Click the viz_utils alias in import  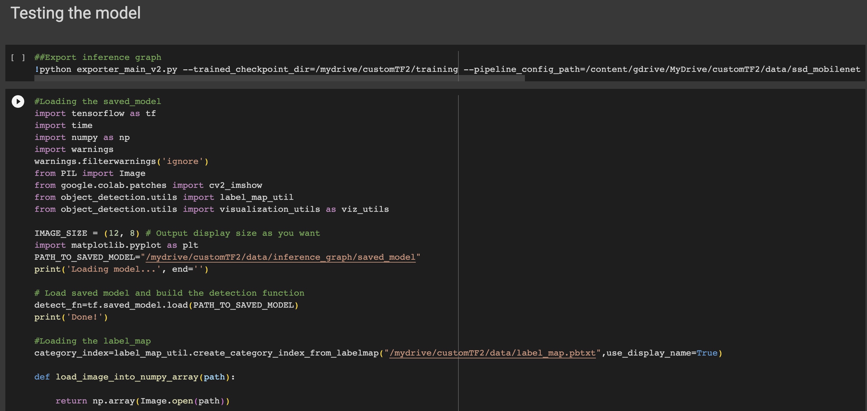point(365,209)
